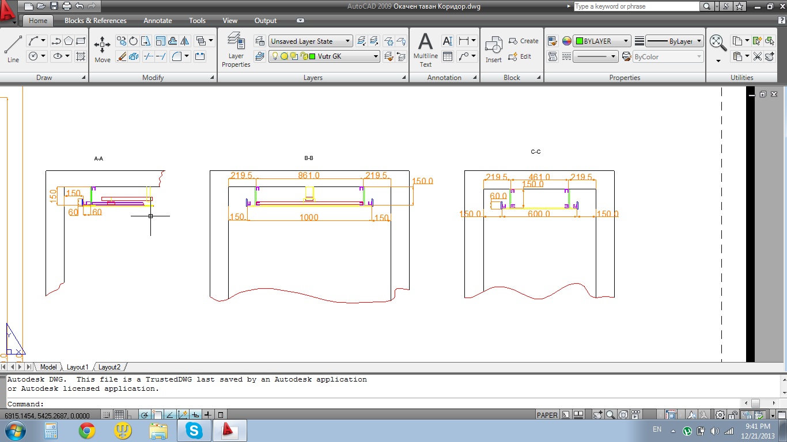This screenshot has width=787, height=442.
Task: Click the Zoom Extents magnifier icon
Action: pyautogui.click(x=716, y=41)
